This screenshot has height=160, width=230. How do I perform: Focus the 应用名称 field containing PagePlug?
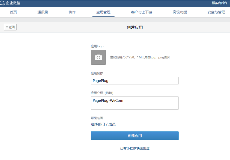click(x=135, y=80)
